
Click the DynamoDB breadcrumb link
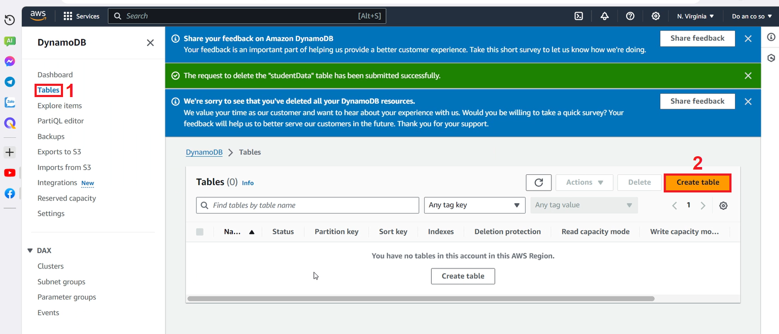[204, 152]
